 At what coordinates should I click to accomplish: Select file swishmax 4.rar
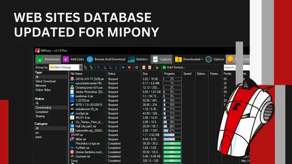84,96
